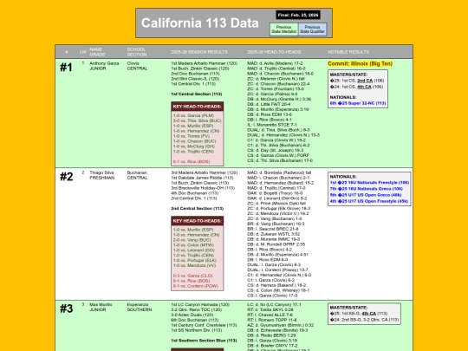The height and width of the screenshot is (351, 468).
Task: Click the 'California 113 Data' page title
Action: tap(199, 23)
